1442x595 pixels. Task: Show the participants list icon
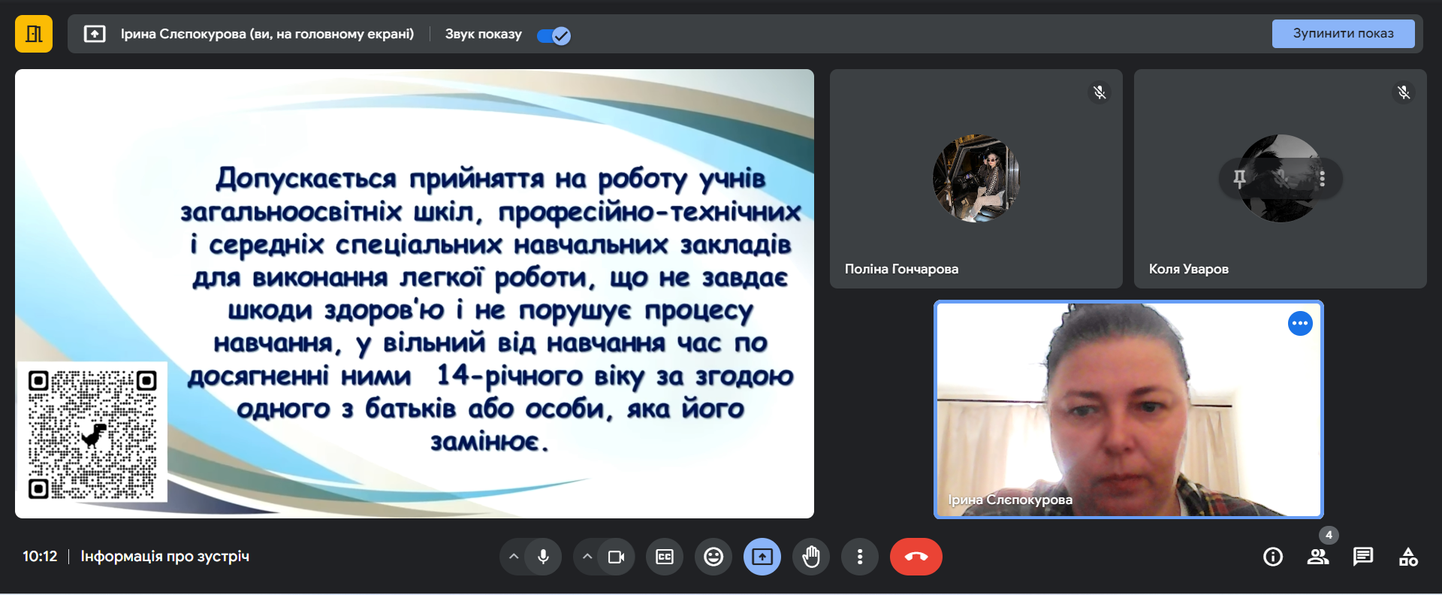point(1317,557)
